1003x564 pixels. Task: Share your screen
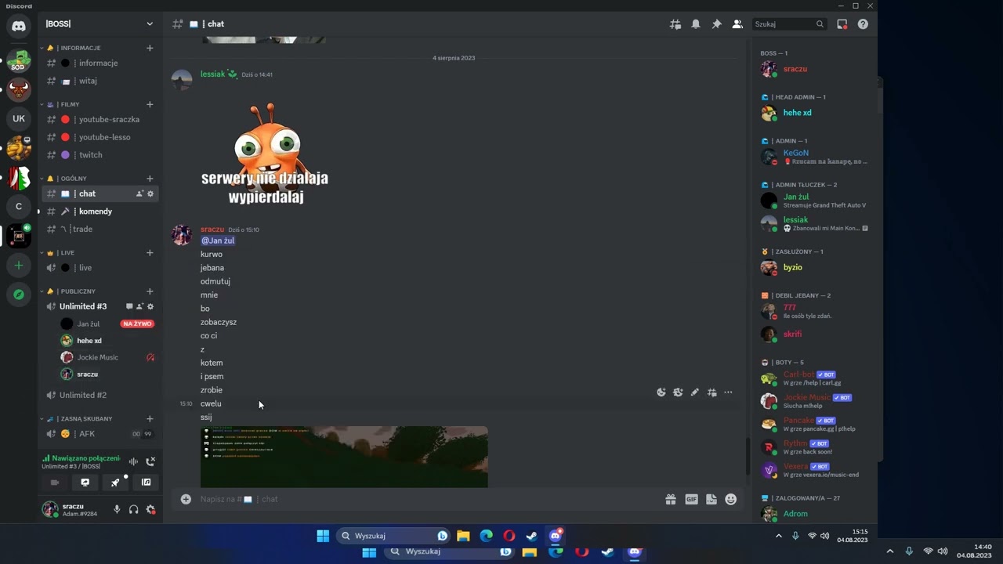pyautogui.click(x=85, y=483)
